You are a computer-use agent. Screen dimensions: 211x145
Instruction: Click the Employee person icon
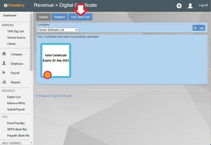(x=4, y=63)
